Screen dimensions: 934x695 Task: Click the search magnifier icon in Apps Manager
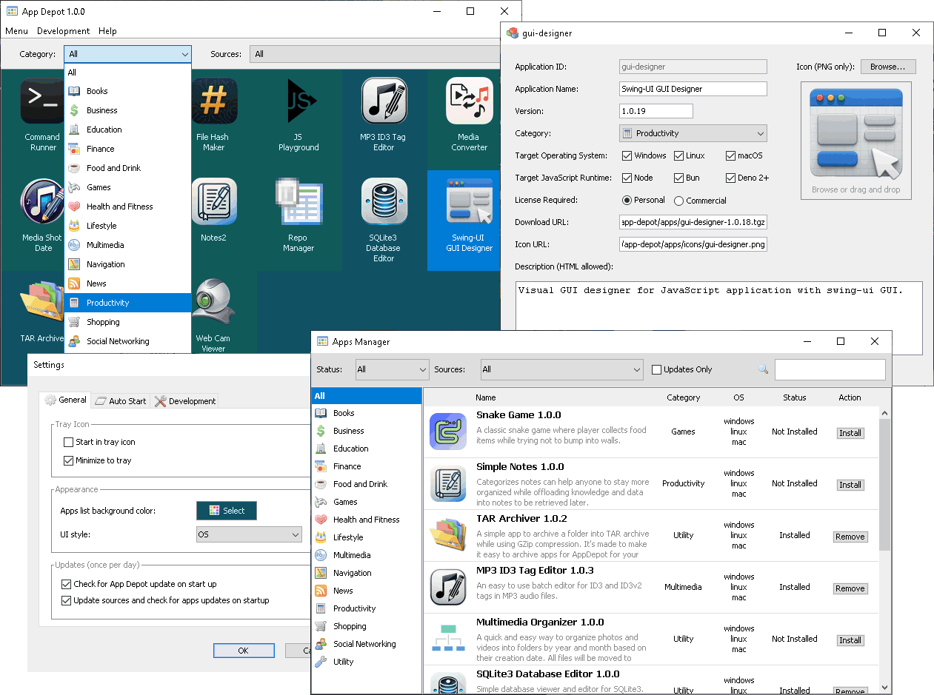point(763,369)
